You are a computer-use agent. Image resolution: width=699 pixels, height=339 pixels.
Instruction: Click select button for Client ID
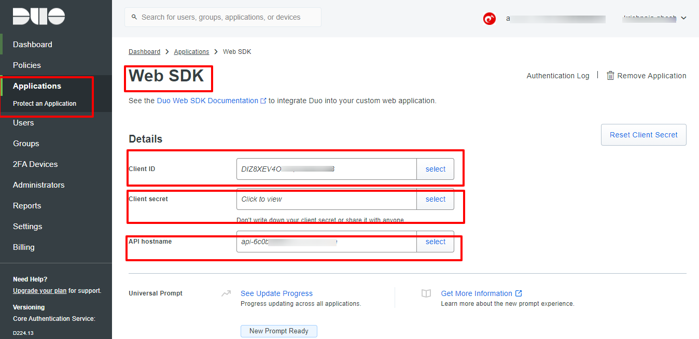[x=436, y=169]
